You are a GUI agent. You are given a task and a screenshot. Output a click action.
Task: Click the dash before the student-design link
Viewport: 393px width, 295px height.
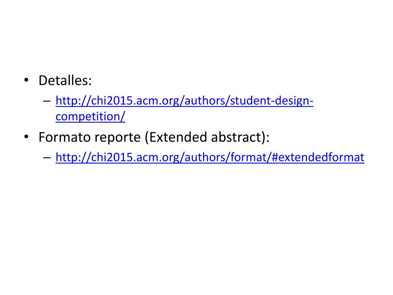pos(47,101)
